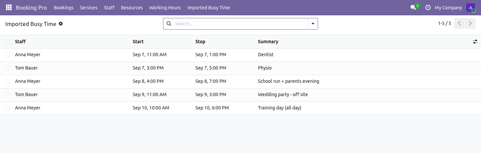
Task: Tick the Wedding party - off site checkbox
Action: [x=8, y=95]
